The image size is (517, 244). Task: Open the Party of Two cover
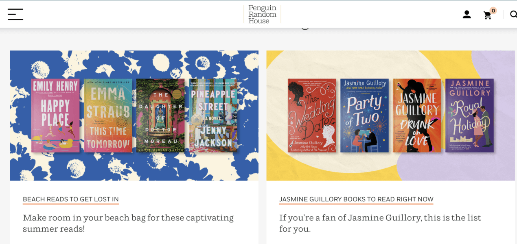tap(364, 115)
